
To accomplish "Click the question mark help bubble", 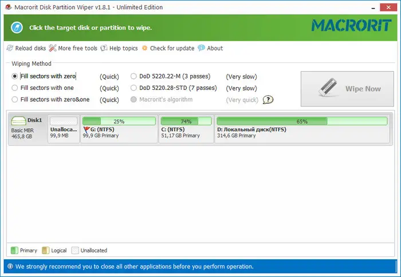I will pyautogui.click(x=268, y=100).
